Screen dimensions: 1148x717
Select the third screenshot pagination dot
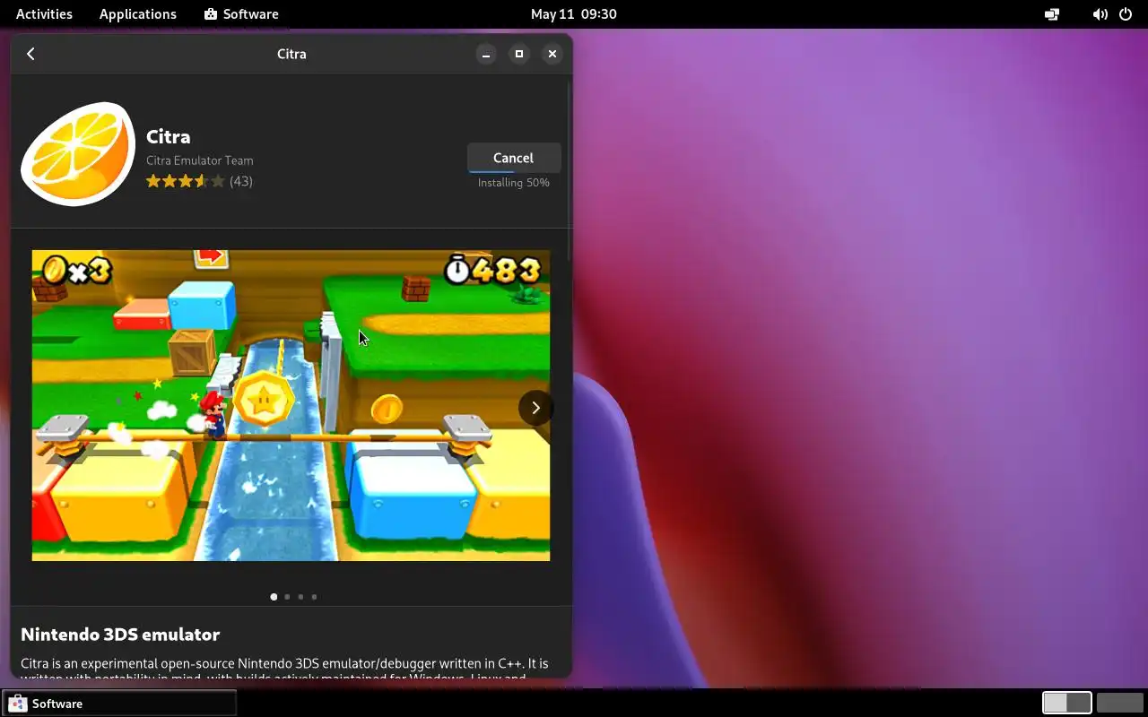point(300,597)
